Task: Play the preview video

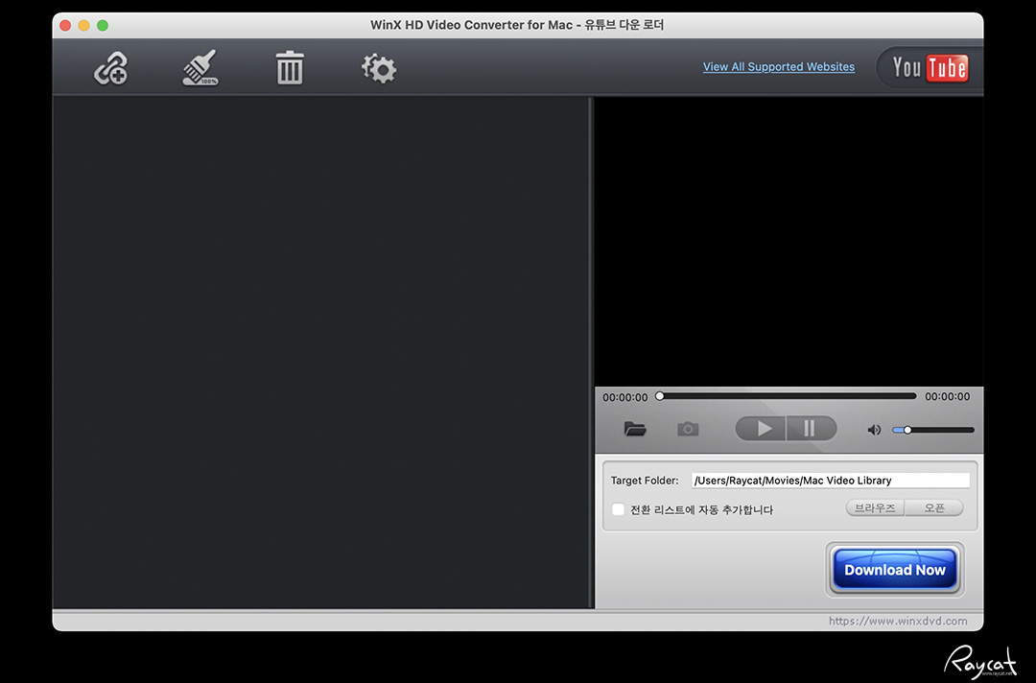Action: pyautogui.click(x=761, y=429)
